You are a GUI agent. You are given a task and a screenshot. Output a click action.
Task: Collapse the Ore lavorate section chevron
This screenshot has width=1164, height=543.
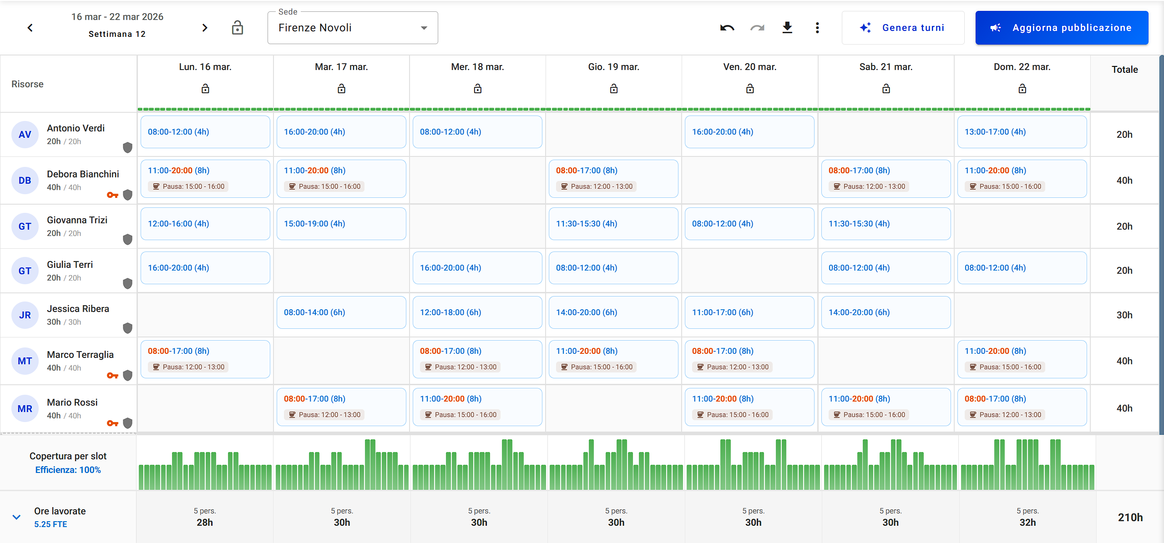(16, 517)
